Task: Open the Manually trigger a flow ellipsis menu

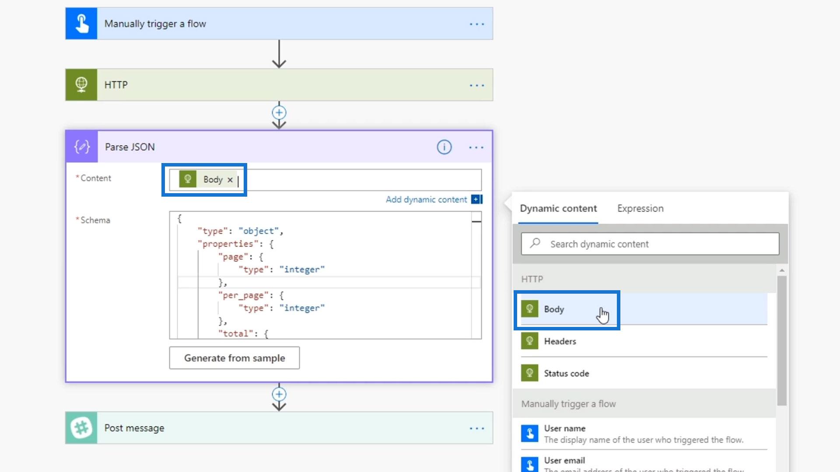Action: pos(476,24)
